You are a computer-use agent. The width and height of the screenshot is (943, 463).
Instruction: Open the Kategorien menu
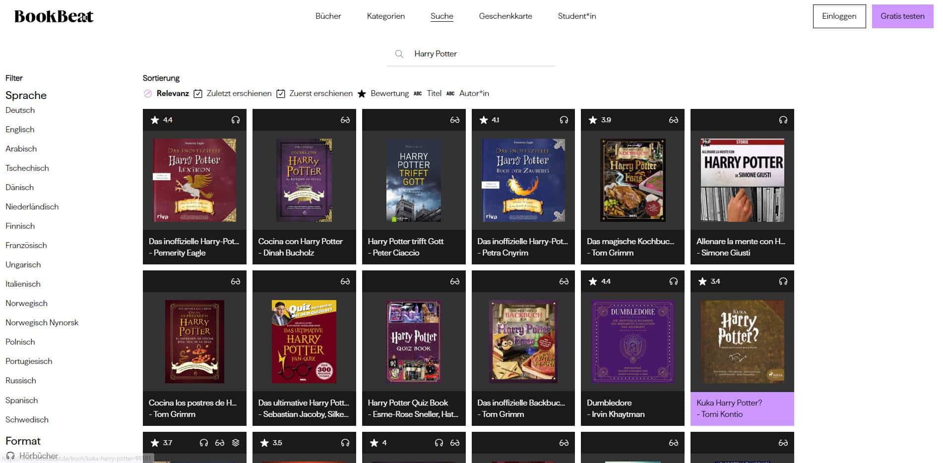click(385, 16)
